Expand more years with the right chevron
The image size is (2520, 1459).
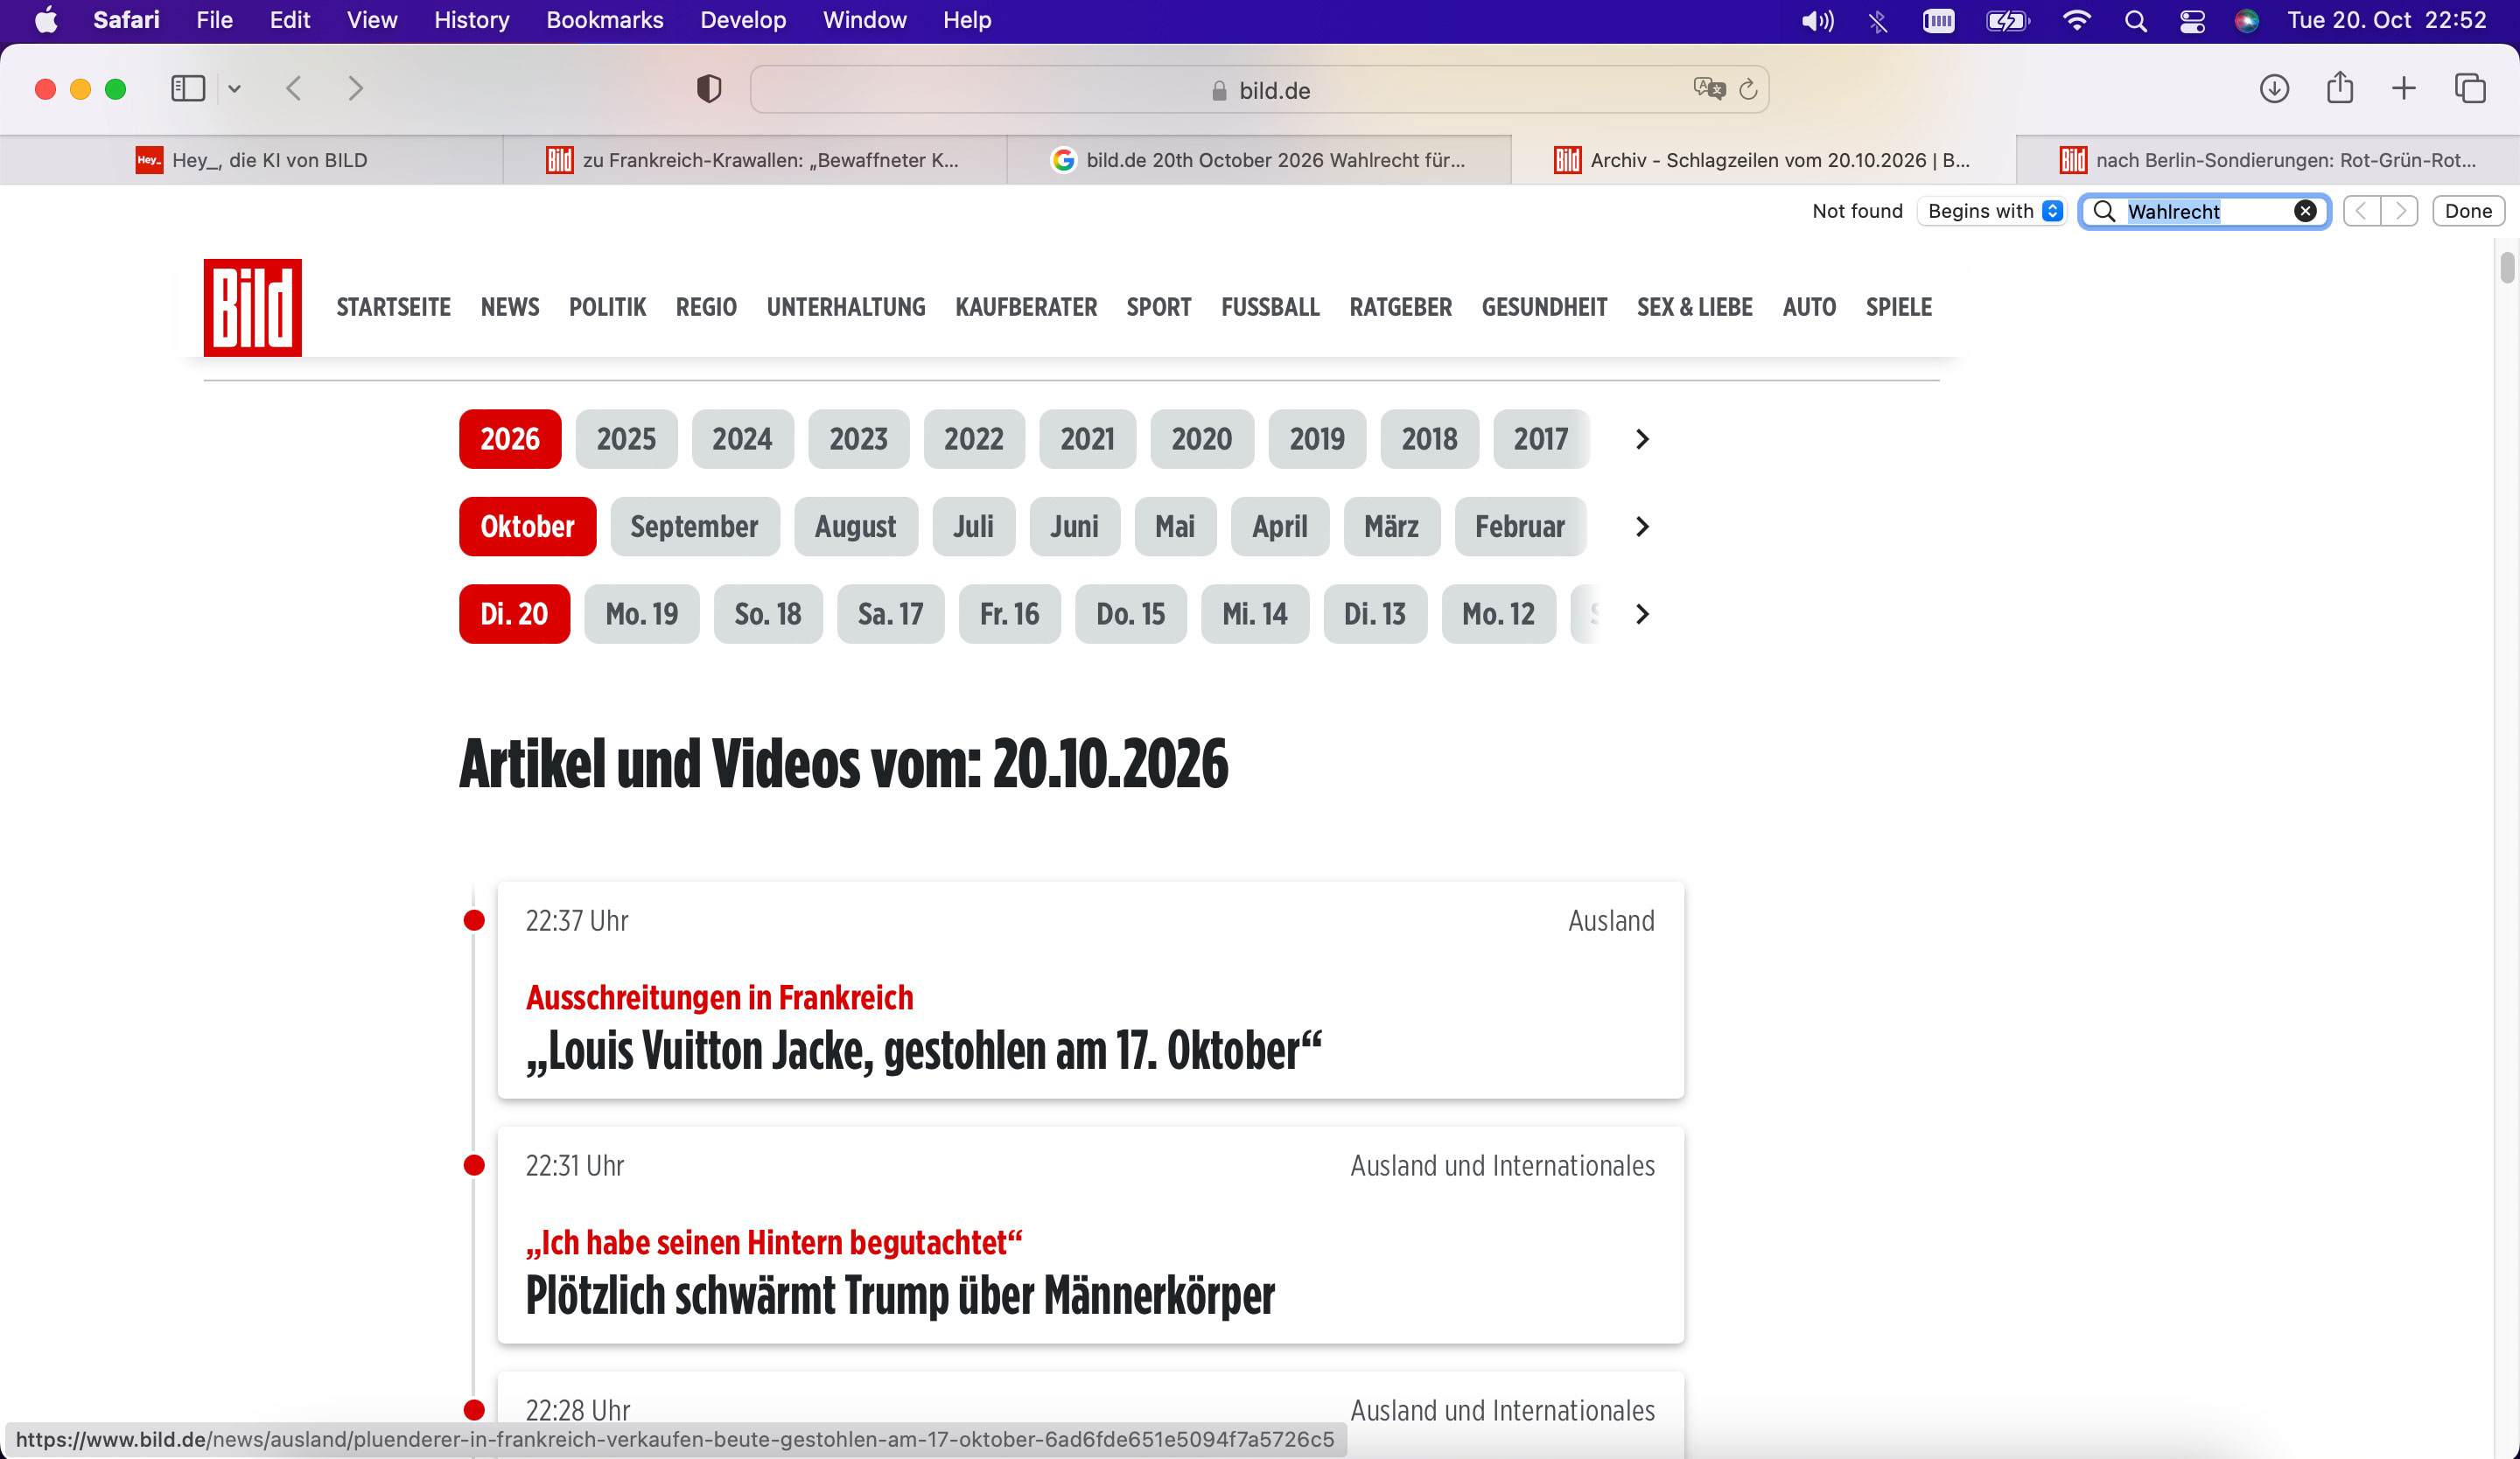(1641, 439)
